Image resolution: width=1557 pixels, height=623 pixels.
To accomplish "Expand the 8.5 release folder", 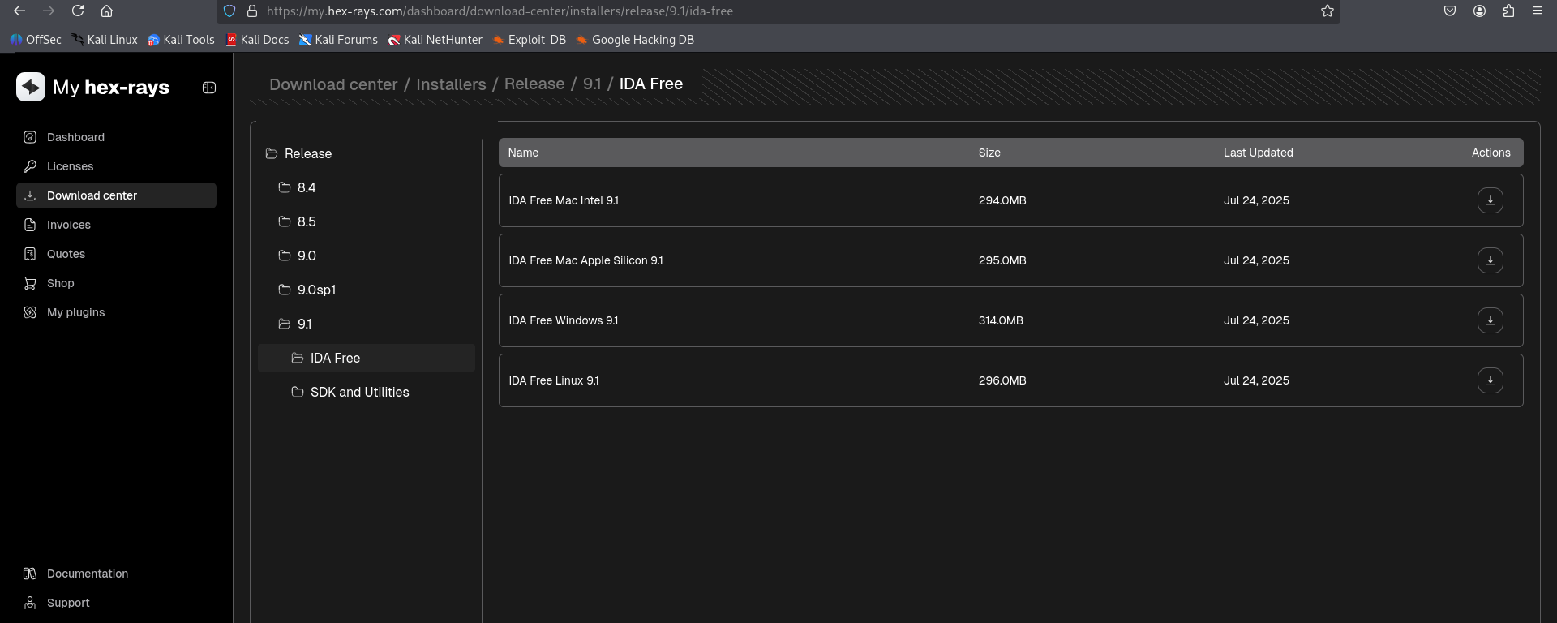I will coord(297,221).
